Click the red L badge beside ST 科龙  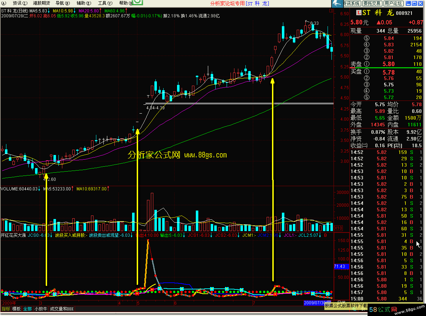tap(359, 13)
